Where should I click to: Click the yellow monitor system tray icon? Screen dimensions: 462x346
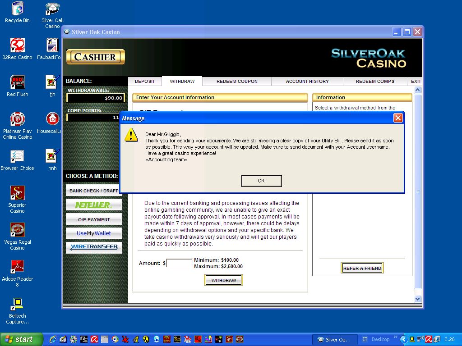pyautogui.click(x=412, y=339)
